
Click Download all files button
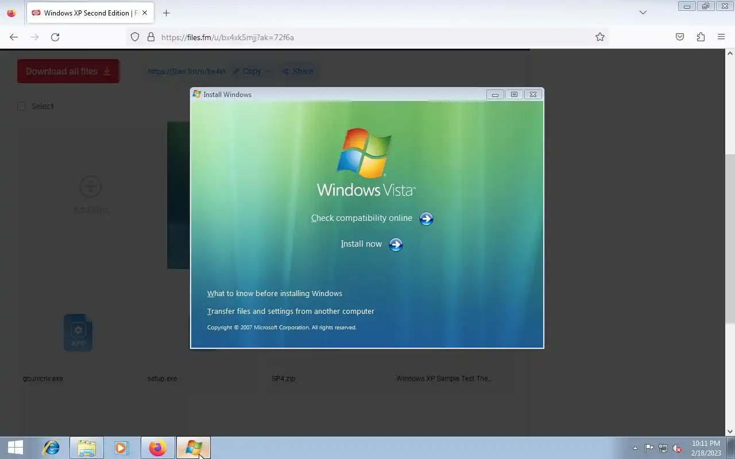tap(68, 71)
